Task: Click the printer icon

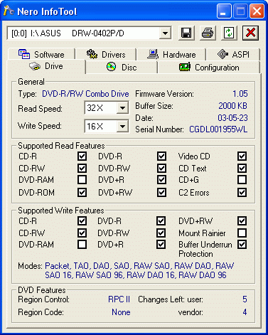Action: (208, 33)
